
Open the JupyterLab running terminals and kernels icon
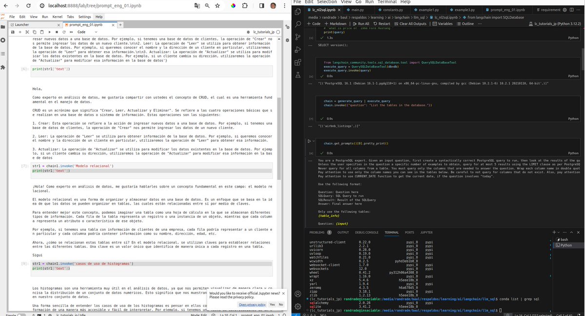pyautogui.click(x=3, y=39)
